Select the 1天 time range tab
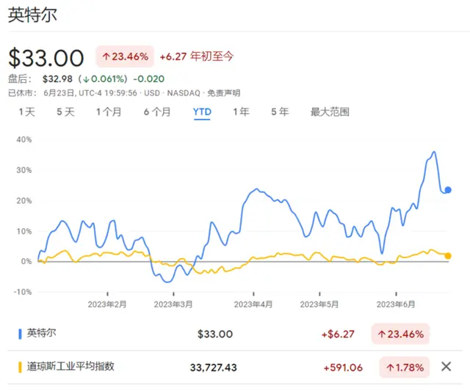This screenshot has height=391, width=470. [x=27, y=112]
